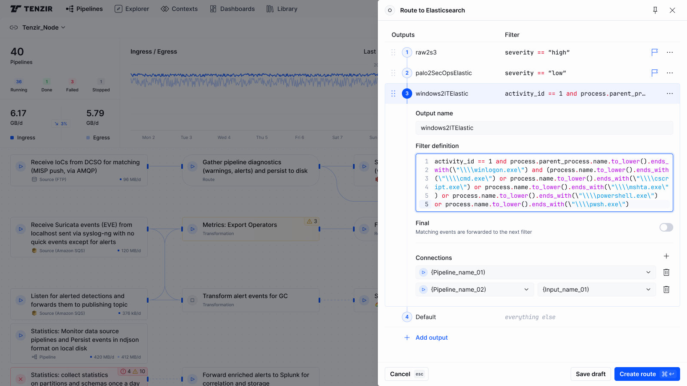
Task: Click Save draft button
Action: (x=590, y=374)
